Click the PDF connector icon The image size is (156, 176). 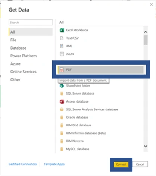click(x=62, y=70)
